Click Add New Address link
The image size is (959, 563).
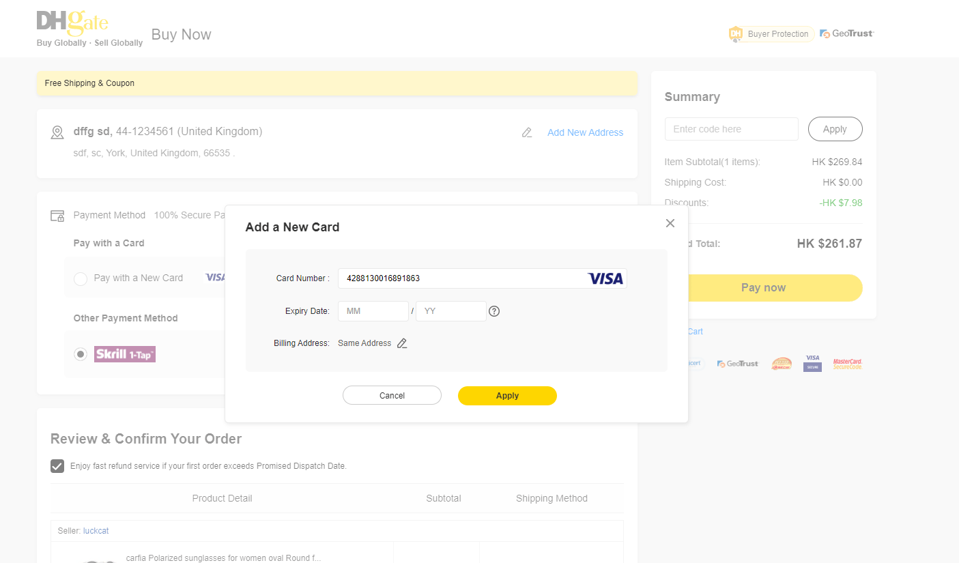pyautogui.click(x=585, y=132)
